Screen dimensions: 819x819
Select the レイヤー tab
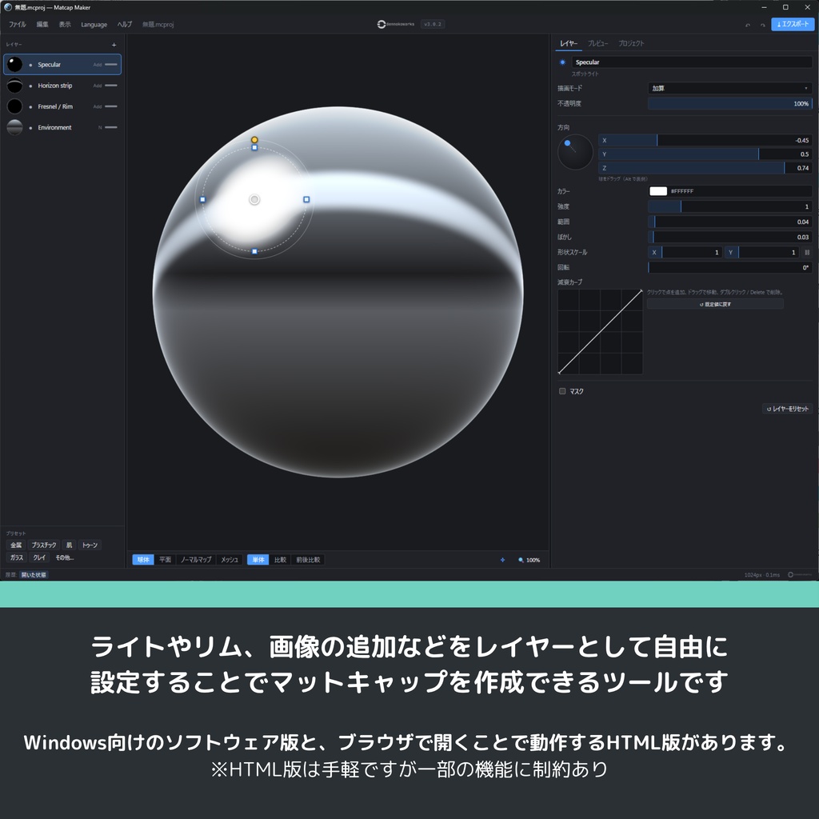569,43
